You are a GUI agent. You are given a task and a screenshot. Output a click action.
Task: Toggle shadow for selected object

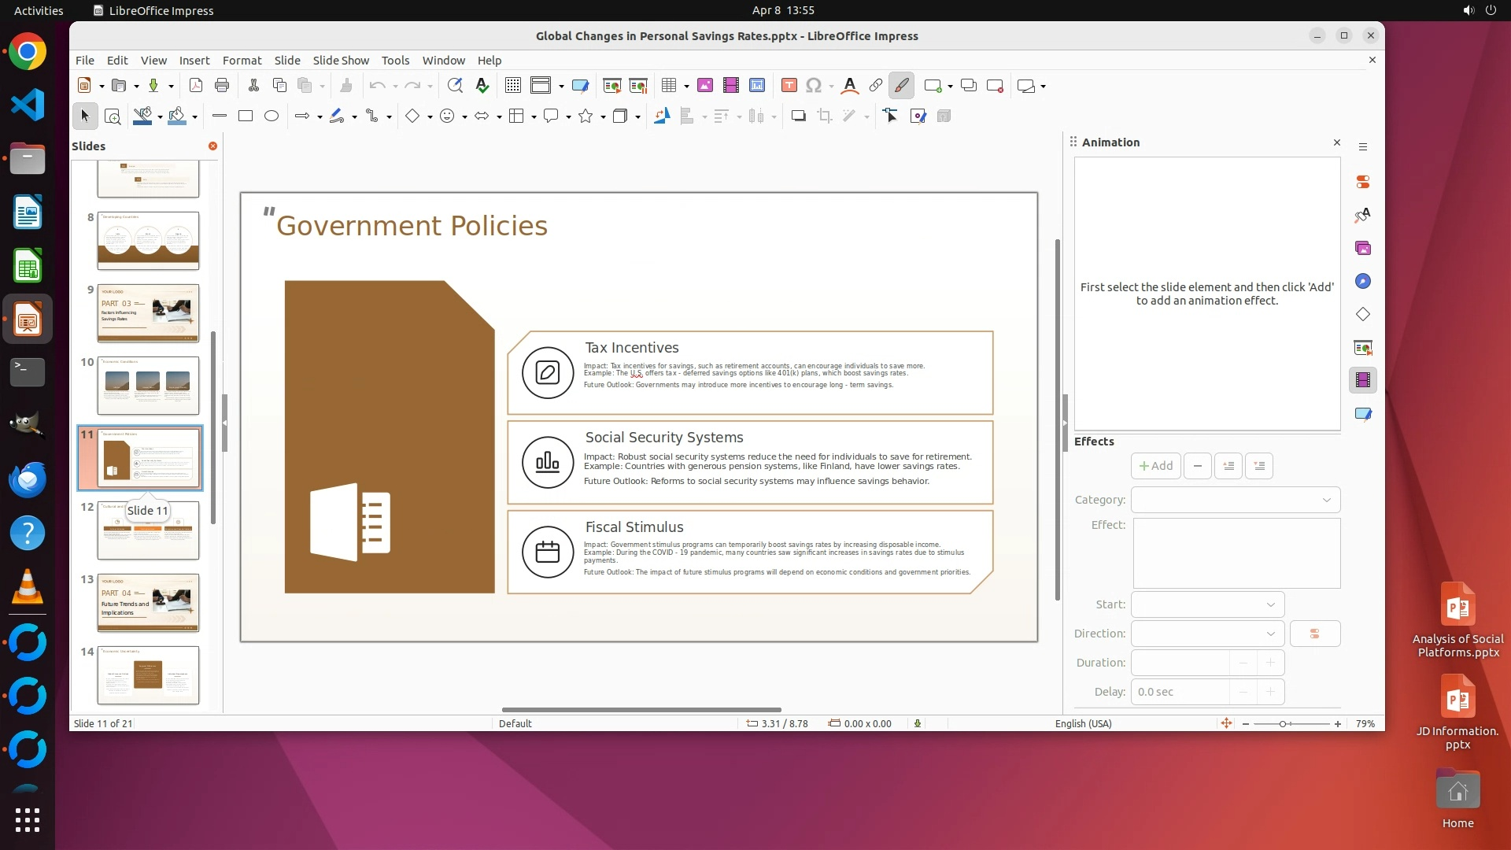click(x=798, y=116)
